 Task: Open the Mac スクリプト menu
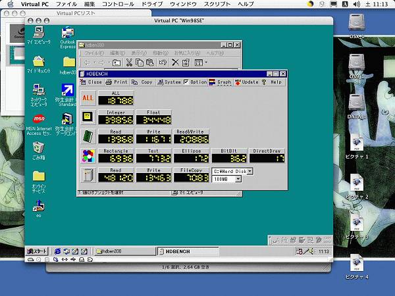pyautogui.click(x=217, y=4)
